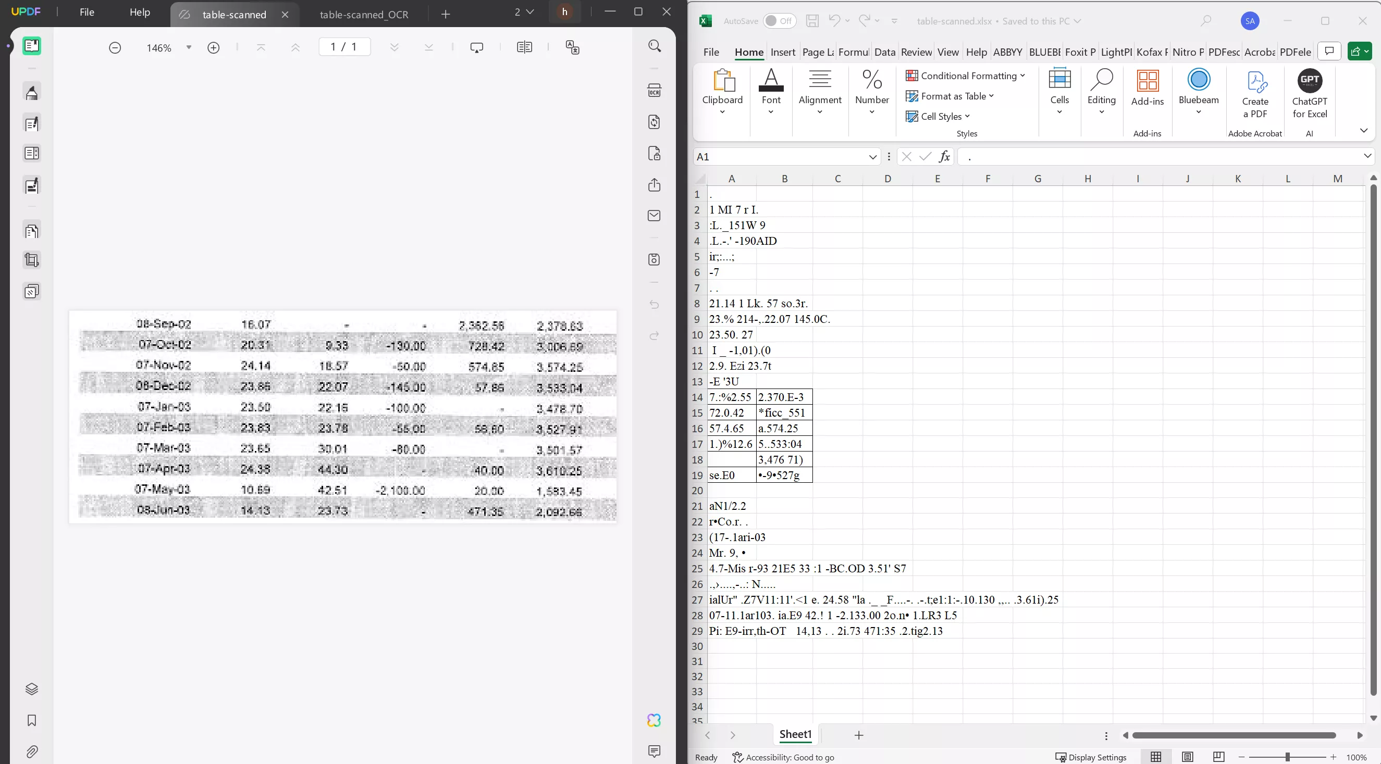Open the bookmark panel icon
This screenshot has height=764, width=1381.
point(32,720)
